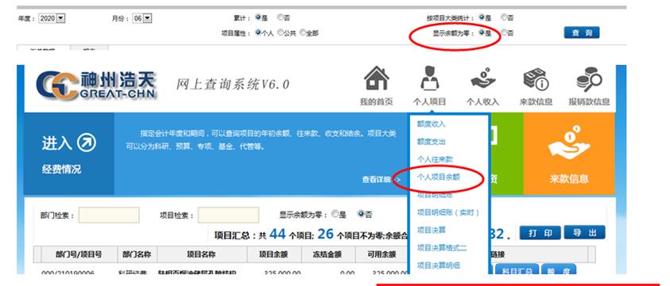Choose 个人往来款 menu entry
670x286 pixels.
[x=435, y=159]
